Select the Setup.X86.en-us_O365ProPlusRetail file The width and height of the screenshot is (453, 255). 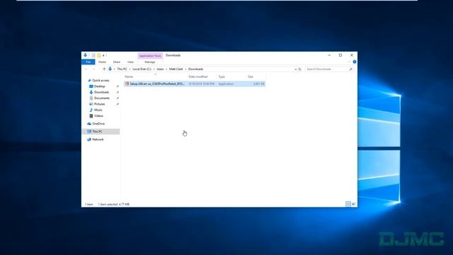click(x=195, y=84)
